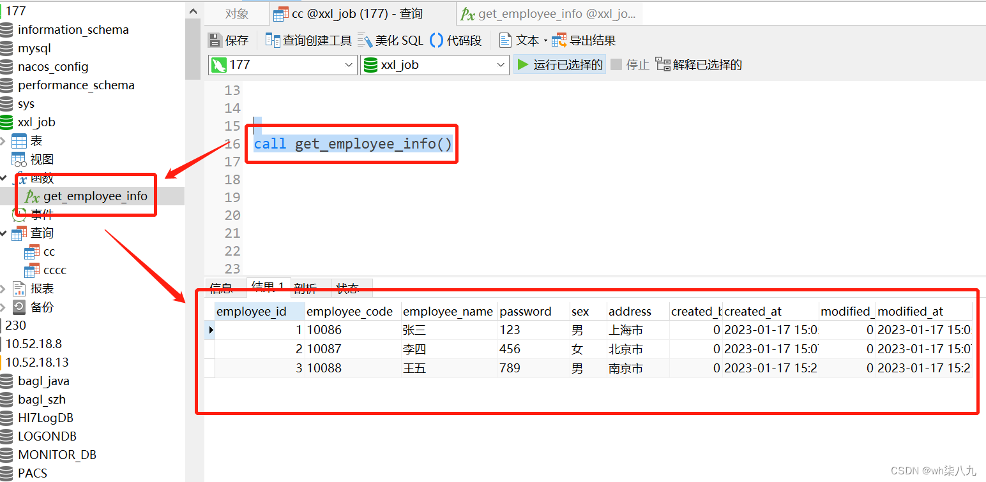Image resolution: width=986 pixels, height=482 pixels.
Task: Click the sys database icon
Action: coord(6,104)
